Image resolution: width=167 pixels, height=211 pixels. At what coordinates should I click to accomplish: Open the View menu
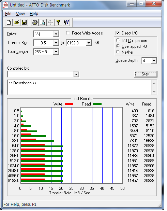point(20,14)
